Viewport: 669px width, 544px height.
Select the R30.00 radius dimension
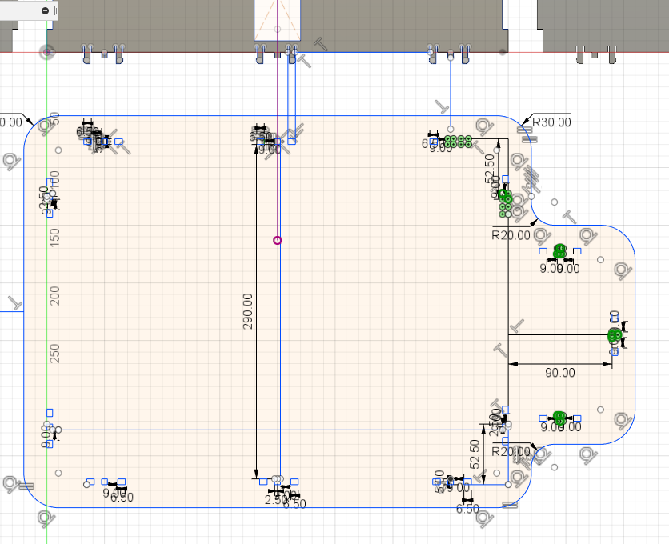(x=551, y=122)
